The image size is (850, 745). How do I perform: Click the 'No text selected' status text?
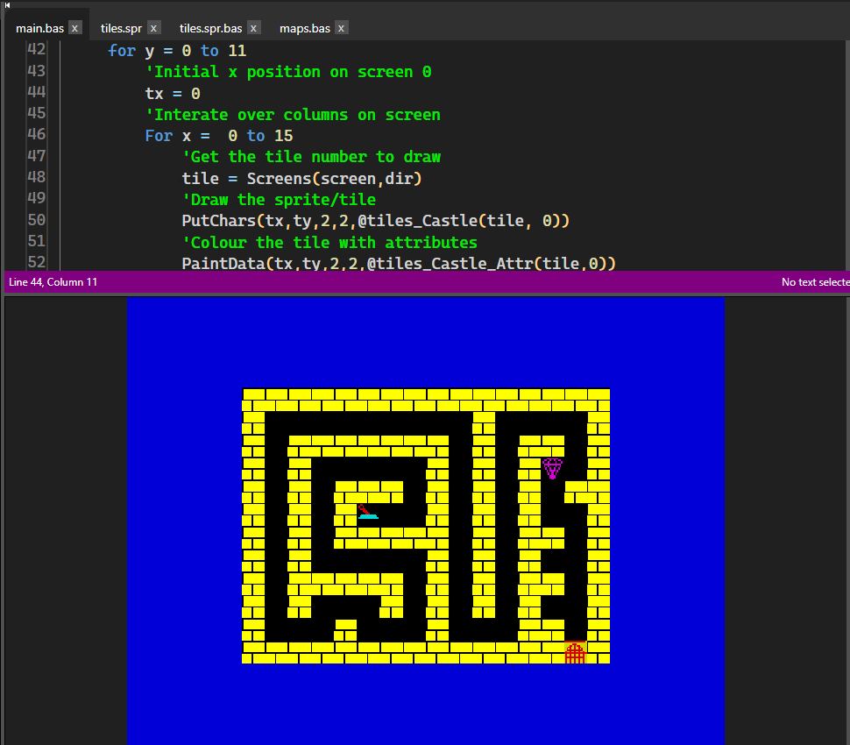pyautogui.click(x=815, y=282)
